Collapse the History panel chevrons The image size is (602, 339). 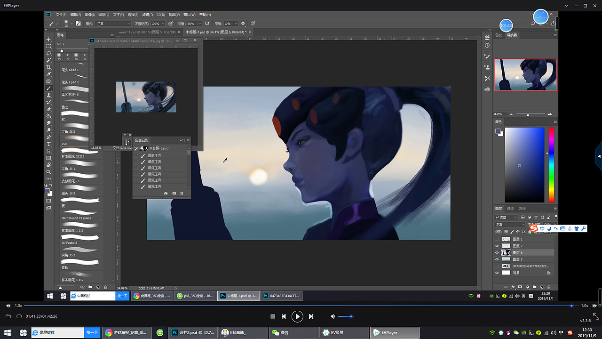click(x=182, y=140)
